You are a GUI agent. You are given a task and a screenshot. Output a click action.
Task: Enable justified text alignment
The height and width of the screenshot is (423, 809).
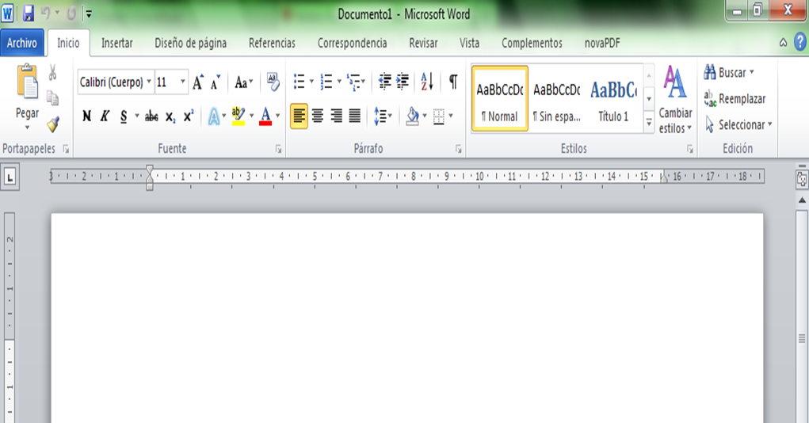(x=355, y=117)
